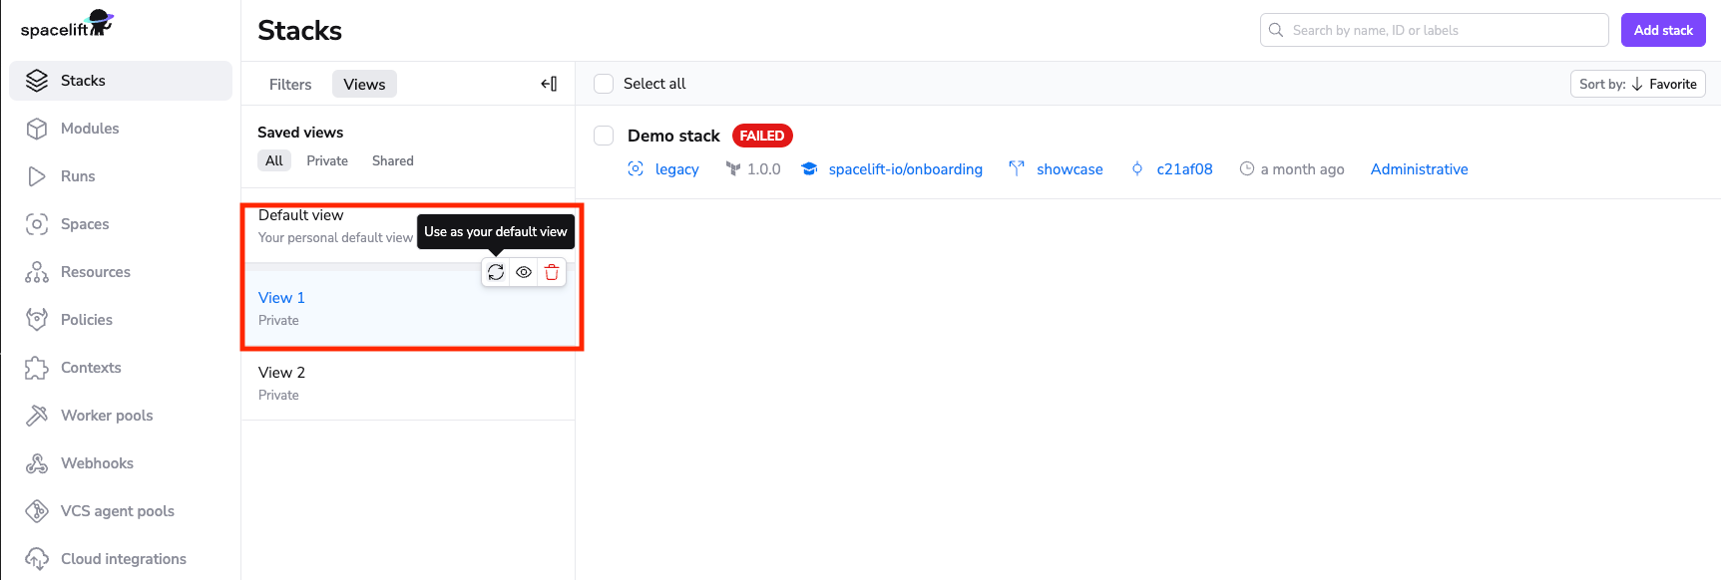Open the spacelift-io/onboarding repository link
The width and height of the screenshot is (1721, 580).
905,169
